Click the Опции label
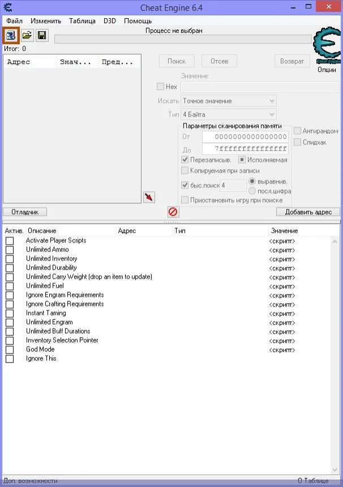 pyautogui.click(x=327, y=70)
